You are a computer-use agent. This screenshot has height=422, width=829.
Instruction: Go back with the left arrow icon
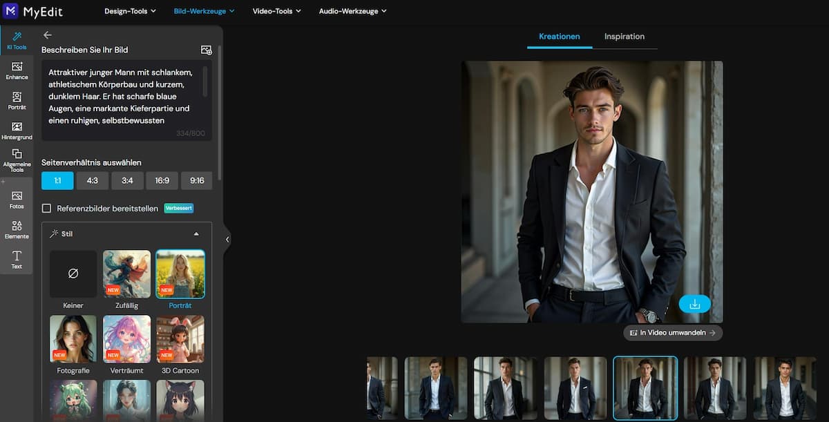(x=48, y=35)
